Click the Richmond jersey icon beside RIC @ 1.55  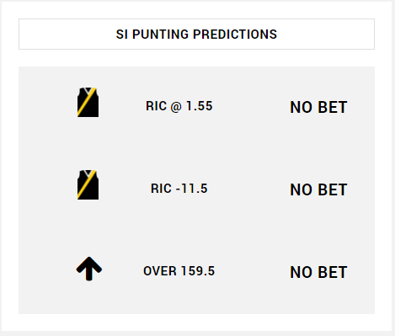tap(88, 102)
